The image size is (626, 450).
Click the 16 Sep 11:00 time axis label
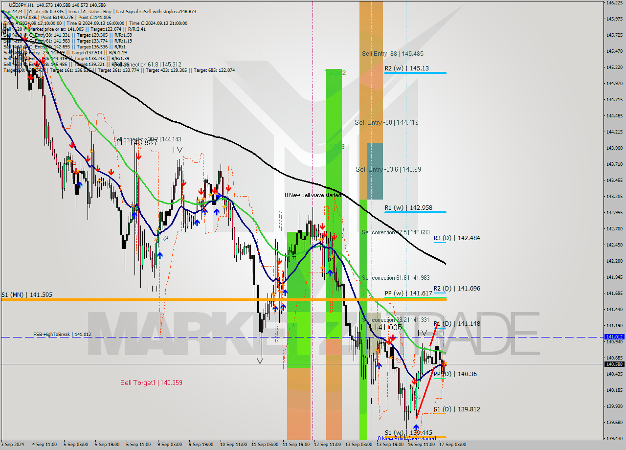[421, 445]
